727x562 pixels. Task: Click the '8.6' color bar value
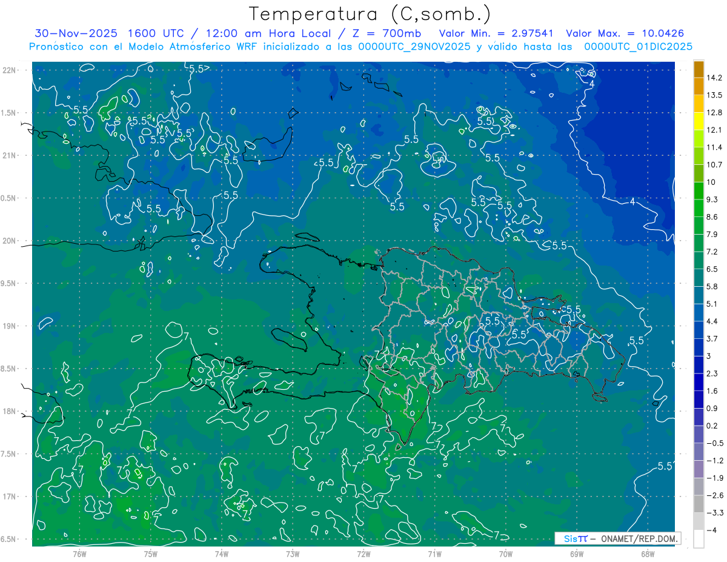point(712,217)
